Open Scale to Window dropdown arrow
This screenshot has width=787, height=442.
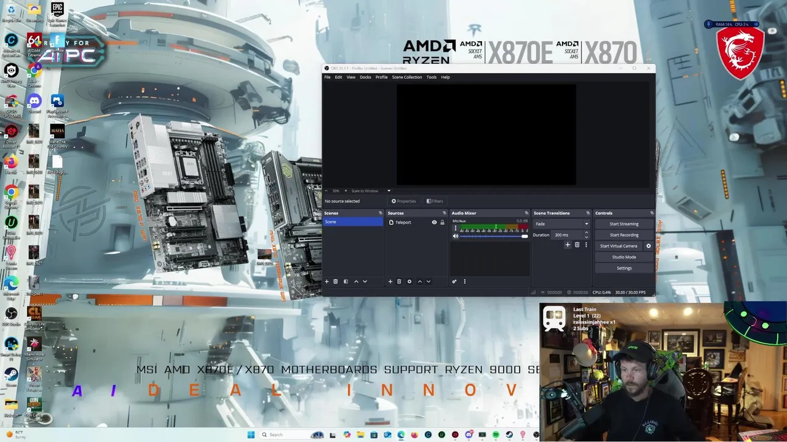389,191
